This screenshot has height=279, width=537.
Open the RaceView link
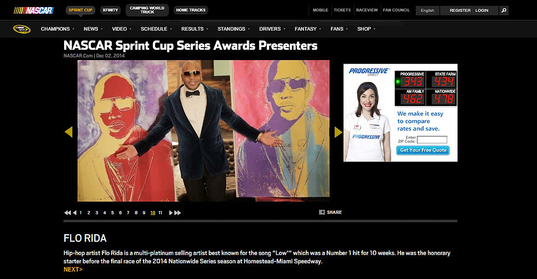tap(367, 10)
